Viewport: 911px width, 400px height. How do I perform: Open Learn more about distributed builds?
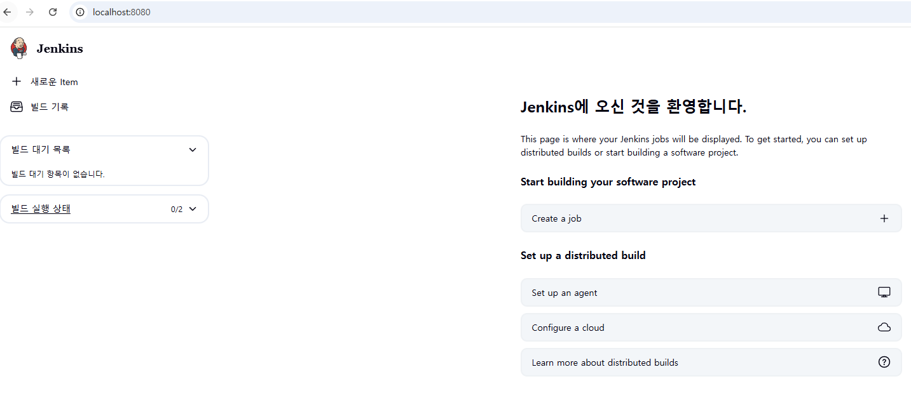tap(711, 363)
